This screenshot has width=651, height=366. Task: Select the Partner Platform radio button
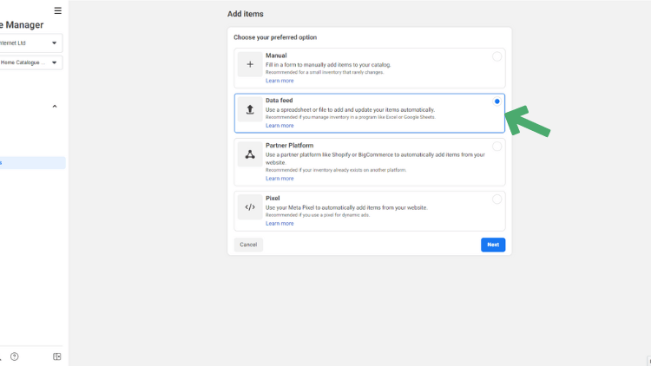[496, 147]
